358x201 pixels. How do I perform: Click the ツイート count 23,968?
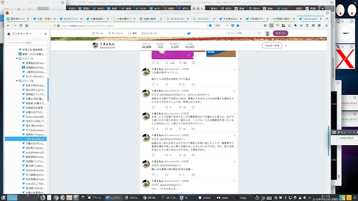pyautogui.click(x=147, y=47)
